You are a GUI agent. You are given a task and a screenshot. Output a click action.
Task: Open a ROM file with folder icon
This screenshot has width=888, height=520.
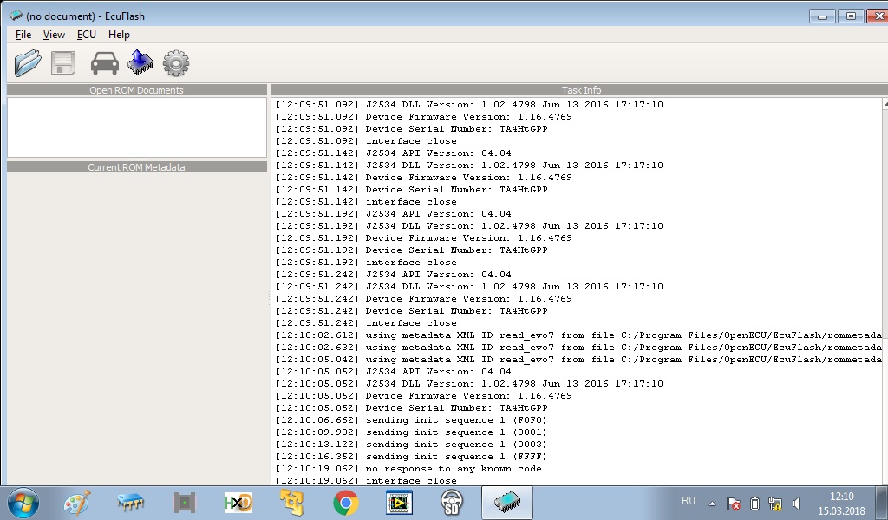28,62
